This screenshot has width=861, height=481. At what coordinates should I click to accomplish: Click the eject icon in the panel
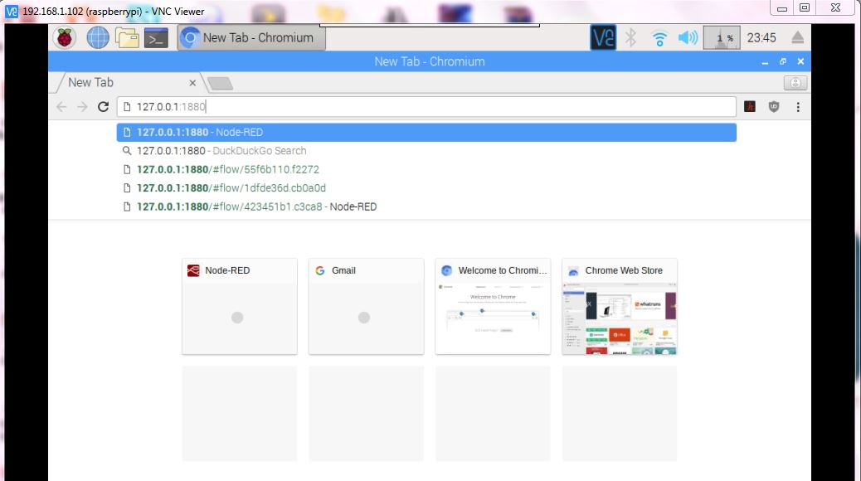pos(797,38)
